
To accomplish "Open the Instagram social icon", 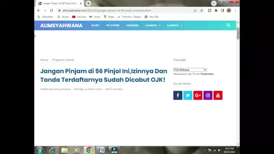I will coord(208,95).
